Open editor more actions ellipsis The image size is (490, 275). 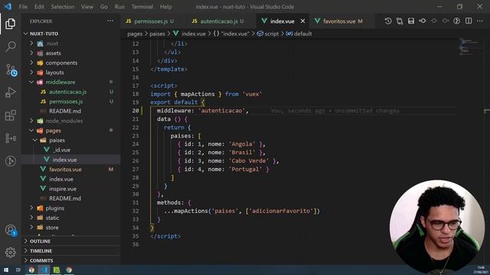coord(480,21)
